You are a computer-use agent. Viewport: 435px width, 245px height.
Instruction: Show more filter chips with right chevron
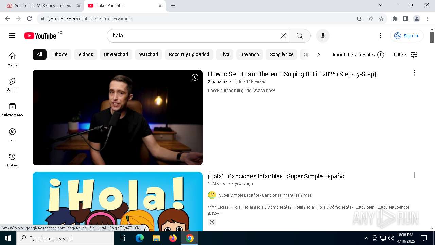(318, 55)
